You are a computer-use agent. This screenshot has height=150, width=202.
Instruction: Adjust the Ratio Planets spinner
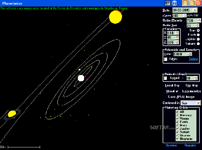pos(199,21)
